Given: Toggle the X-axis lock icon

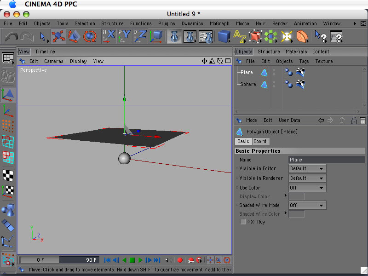Looking at the screenshot, I should point(109,36).
